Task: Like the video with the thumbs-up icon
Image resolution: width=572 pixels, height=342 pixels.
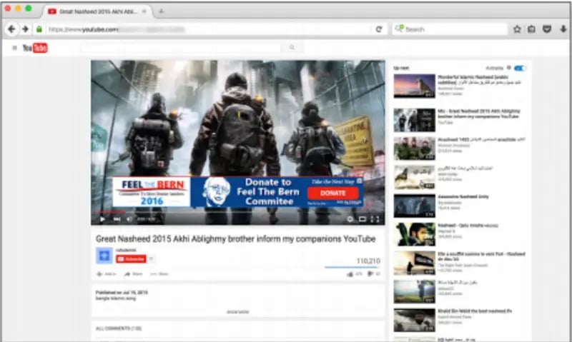Action: pyautogui.click(x=350, y=273)
